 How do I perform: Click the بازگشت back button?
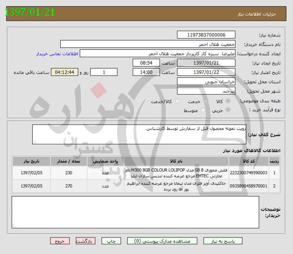85,241
